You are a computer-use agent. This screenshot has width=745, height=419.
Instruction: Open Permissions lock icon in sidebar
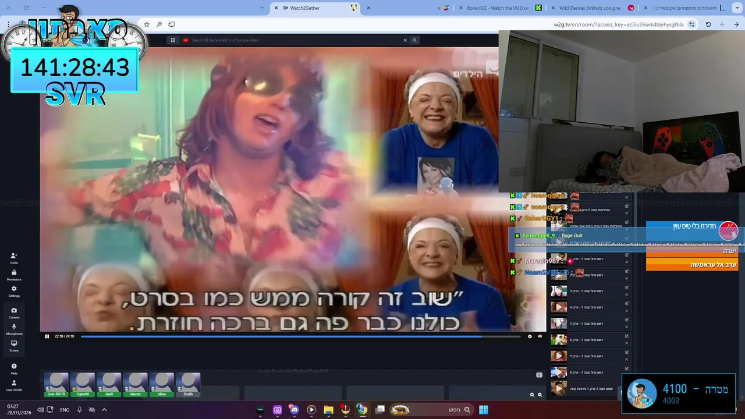tap(14, 275)
